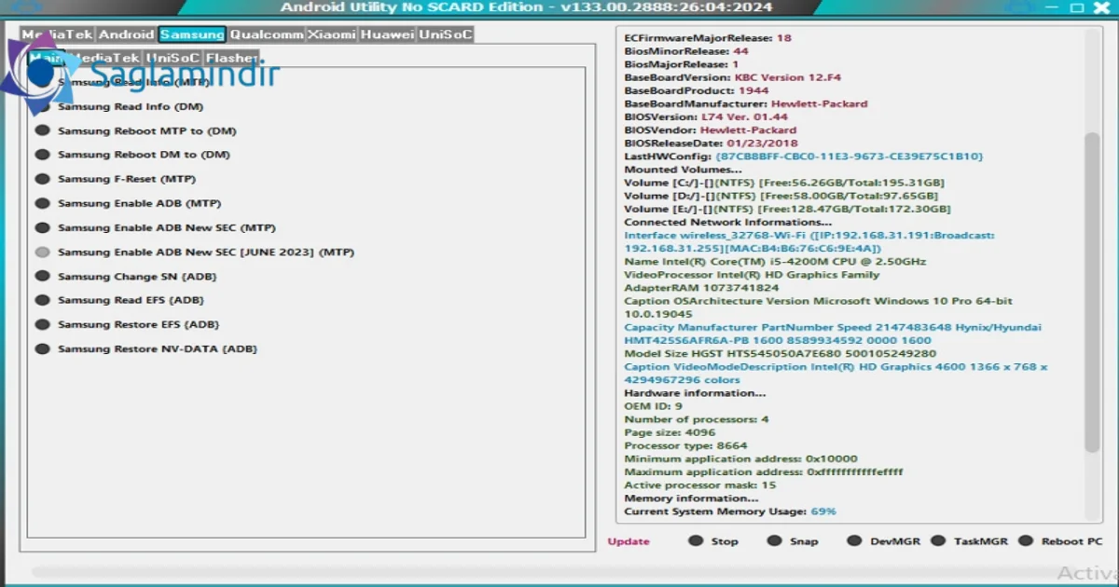This screenshot has width=1119, height=587.
Task: Click the Number of processors: 4 line
Action: [697, 419]
